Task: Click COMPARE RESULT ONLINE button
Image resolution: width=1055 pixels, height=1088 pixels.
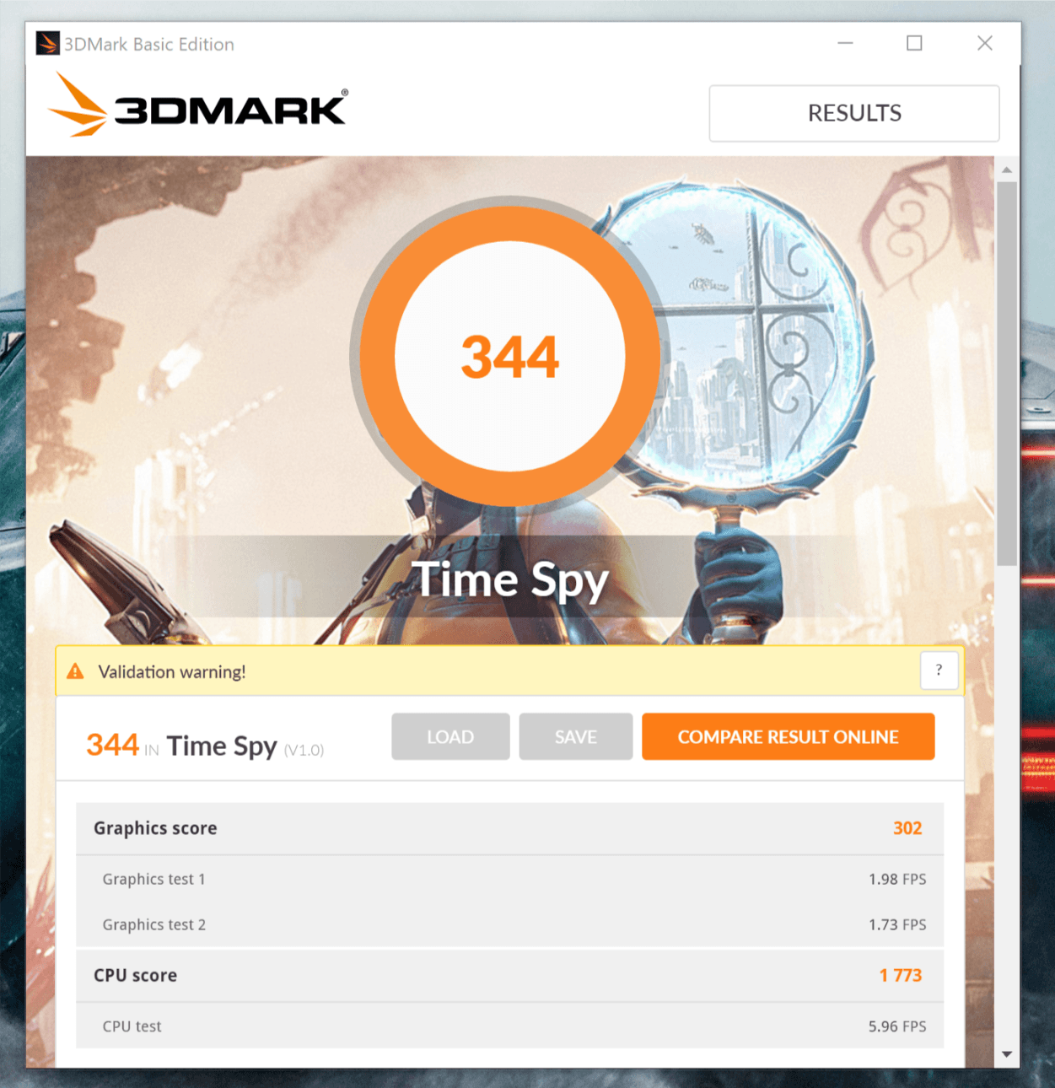Action: tap(788, 736)
